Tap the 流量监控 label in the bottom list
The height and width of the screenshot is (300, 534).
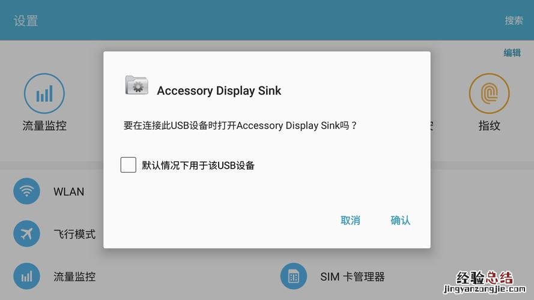point(74,277)
